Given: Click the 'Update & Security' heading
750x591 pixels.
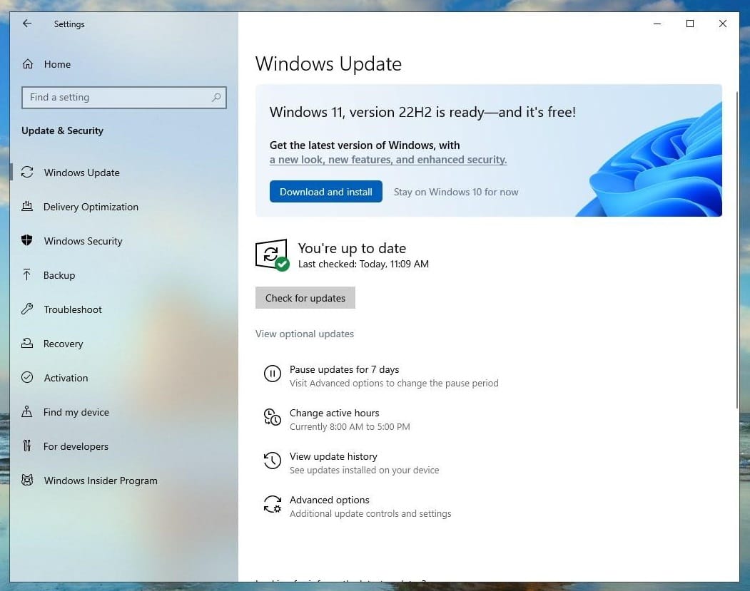Looking at the screenshot, I should tap(62, 131).
